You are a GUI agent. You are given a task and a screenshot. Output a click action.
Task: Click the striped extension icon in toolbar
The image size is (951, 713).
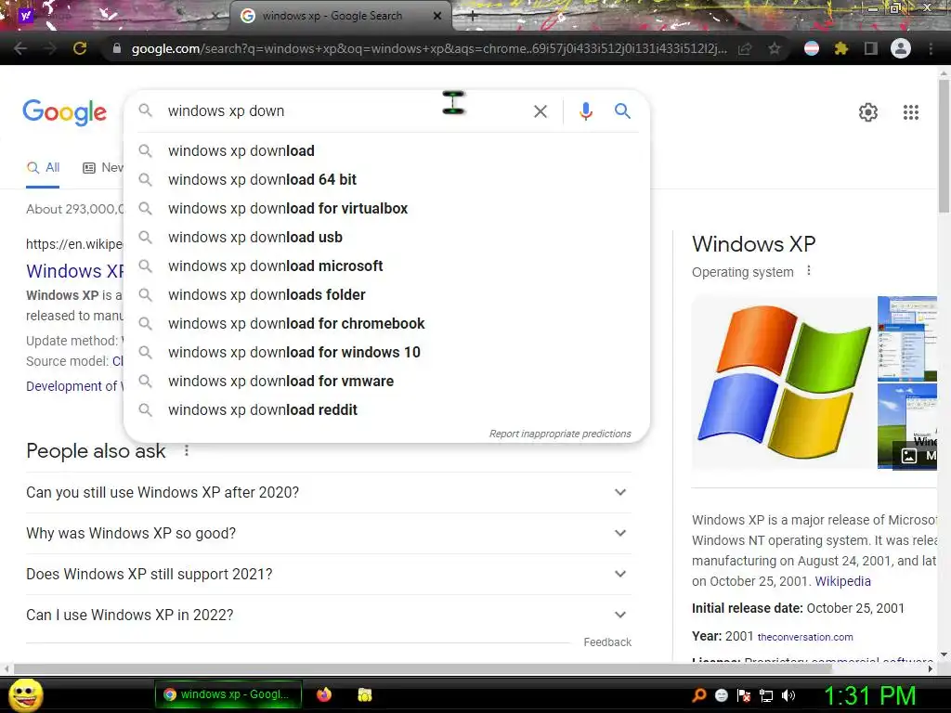coord(812,48)
